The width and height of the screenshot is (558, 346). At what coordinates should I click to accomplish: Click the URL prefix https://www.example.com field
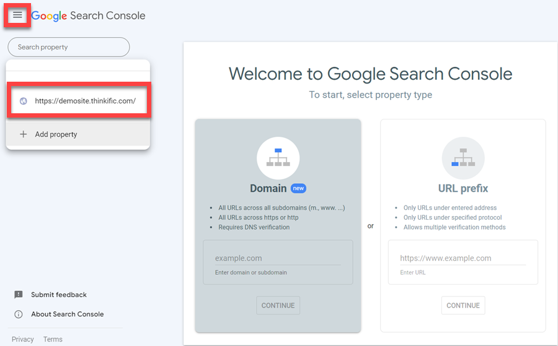click(x=462, y=258)
